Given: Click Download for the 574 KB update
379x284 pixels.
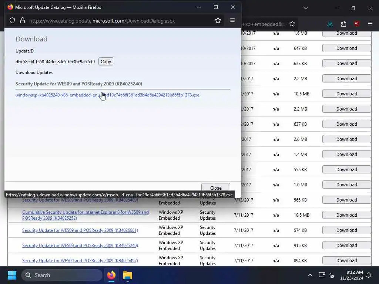Looking at the screenshot, I should (x=346, y=230).
